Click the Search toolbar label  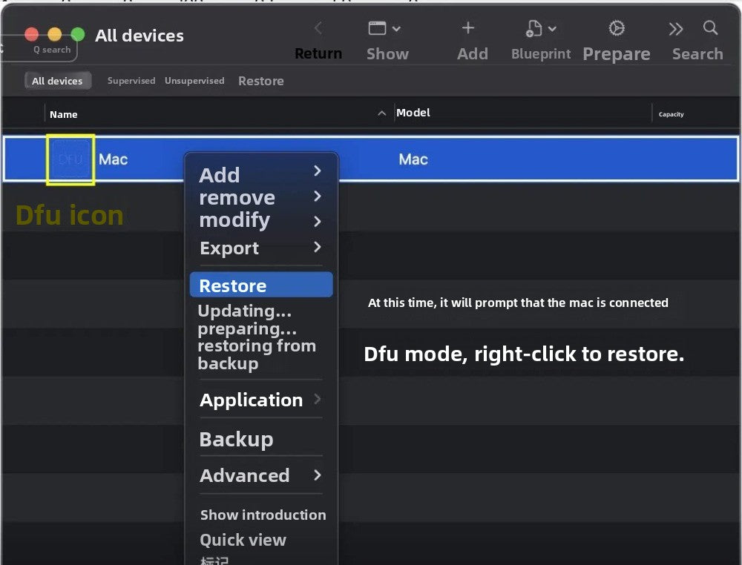(x=697, y=54)
